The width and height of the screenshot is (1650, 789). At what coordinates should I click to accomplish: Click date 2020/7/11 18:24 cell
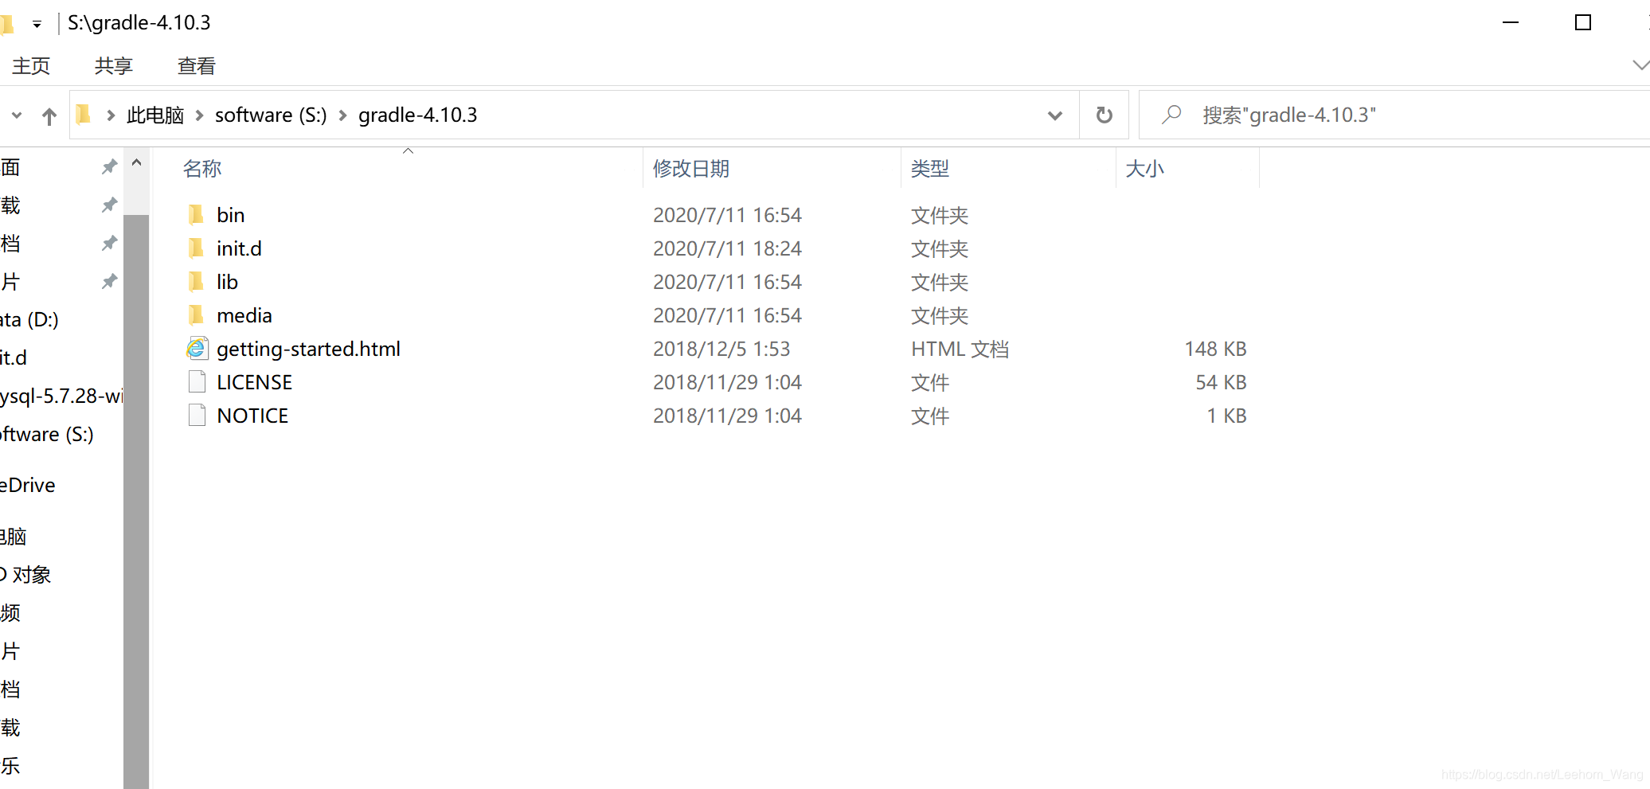pyautogui.click(x=727, y=248)
